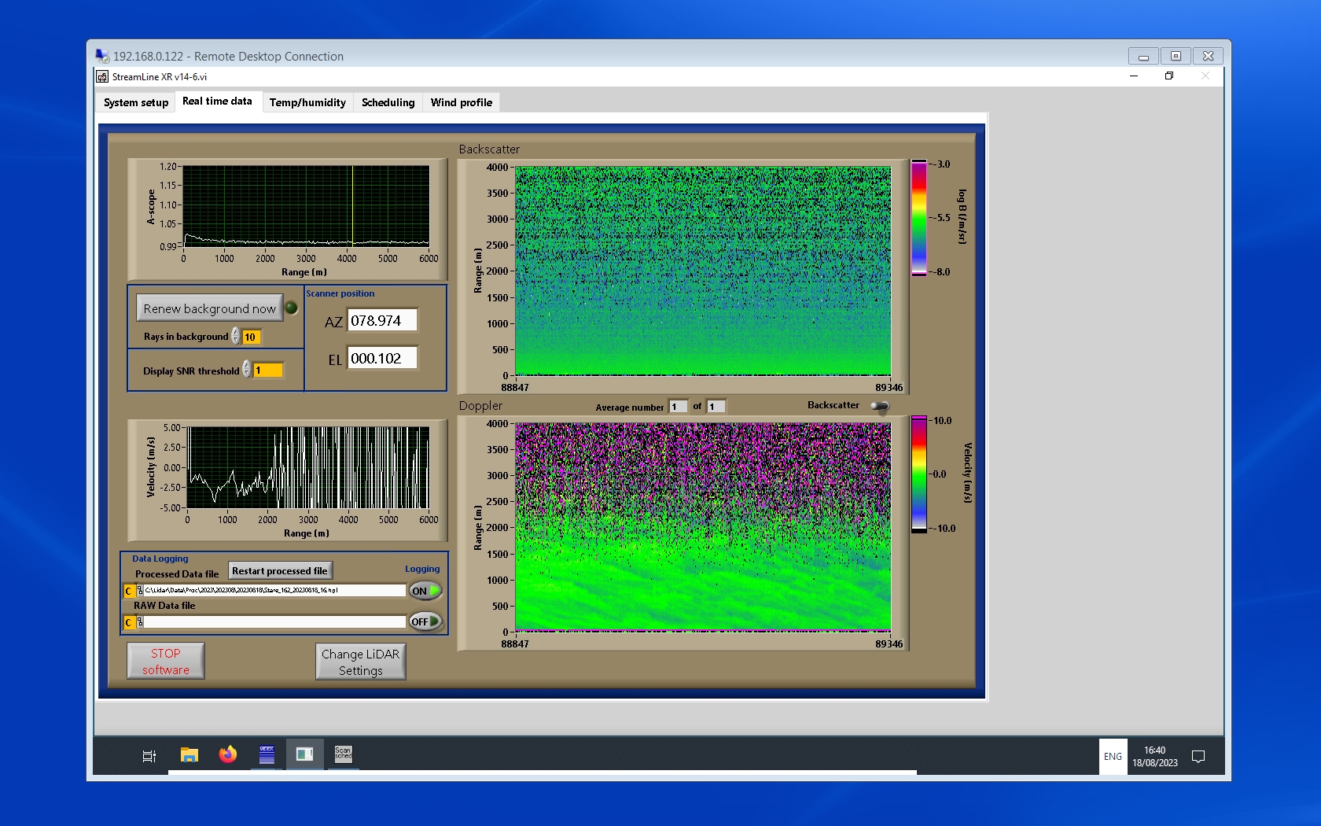Flip the Backscatter switch above Doppler plot

(x=880, y=406)
